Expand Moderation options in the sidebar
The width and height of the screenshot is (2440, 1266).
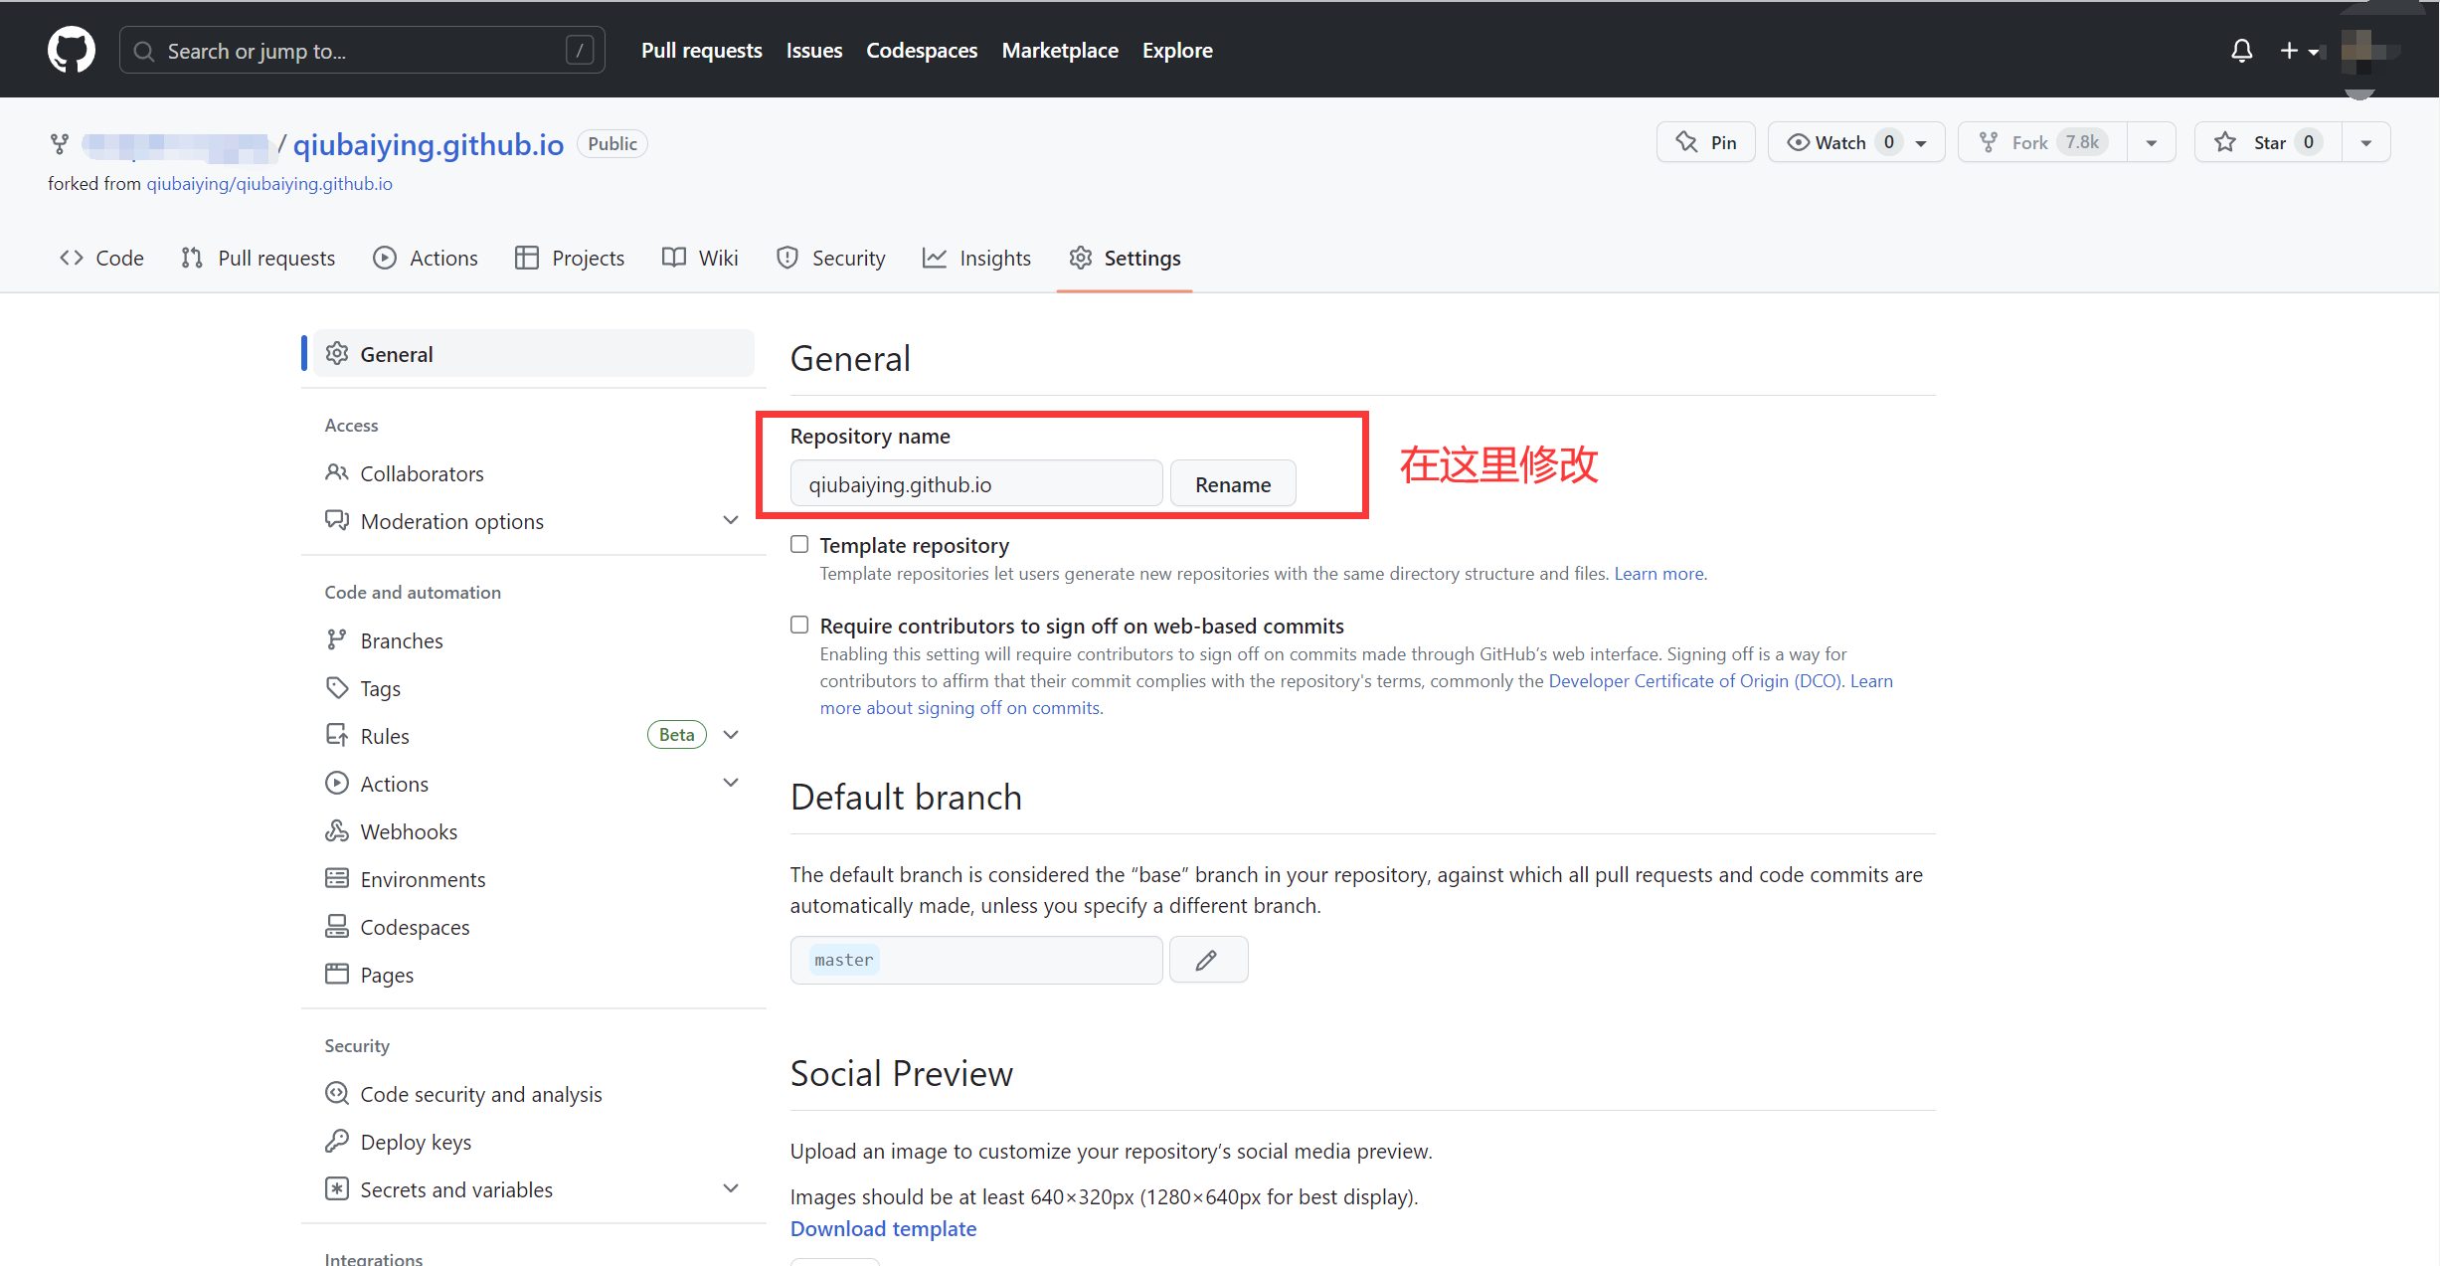[x=731, y=520]
